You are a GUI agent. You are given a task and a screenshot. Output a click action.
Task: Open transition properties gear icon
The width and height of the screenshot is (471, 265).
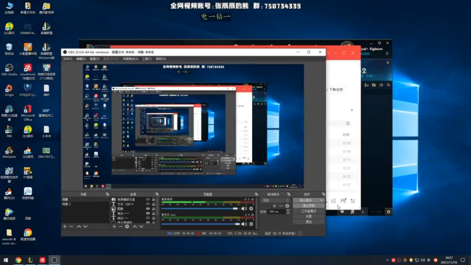pyautogui.click(x=287, y=206)
